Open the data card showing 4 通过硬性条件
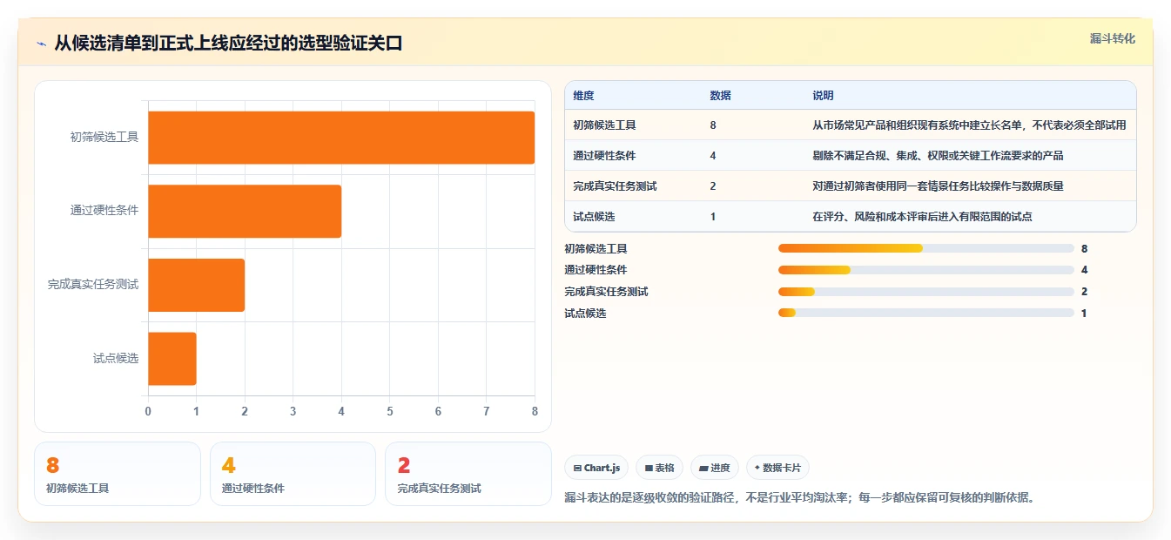Screen dimensions: 1171x540 coord(293,474)
